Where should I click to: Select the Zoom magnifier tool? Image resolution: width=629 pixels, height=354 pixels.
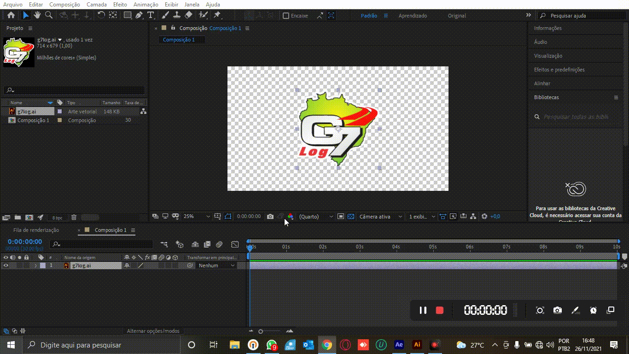click(48, 15)
